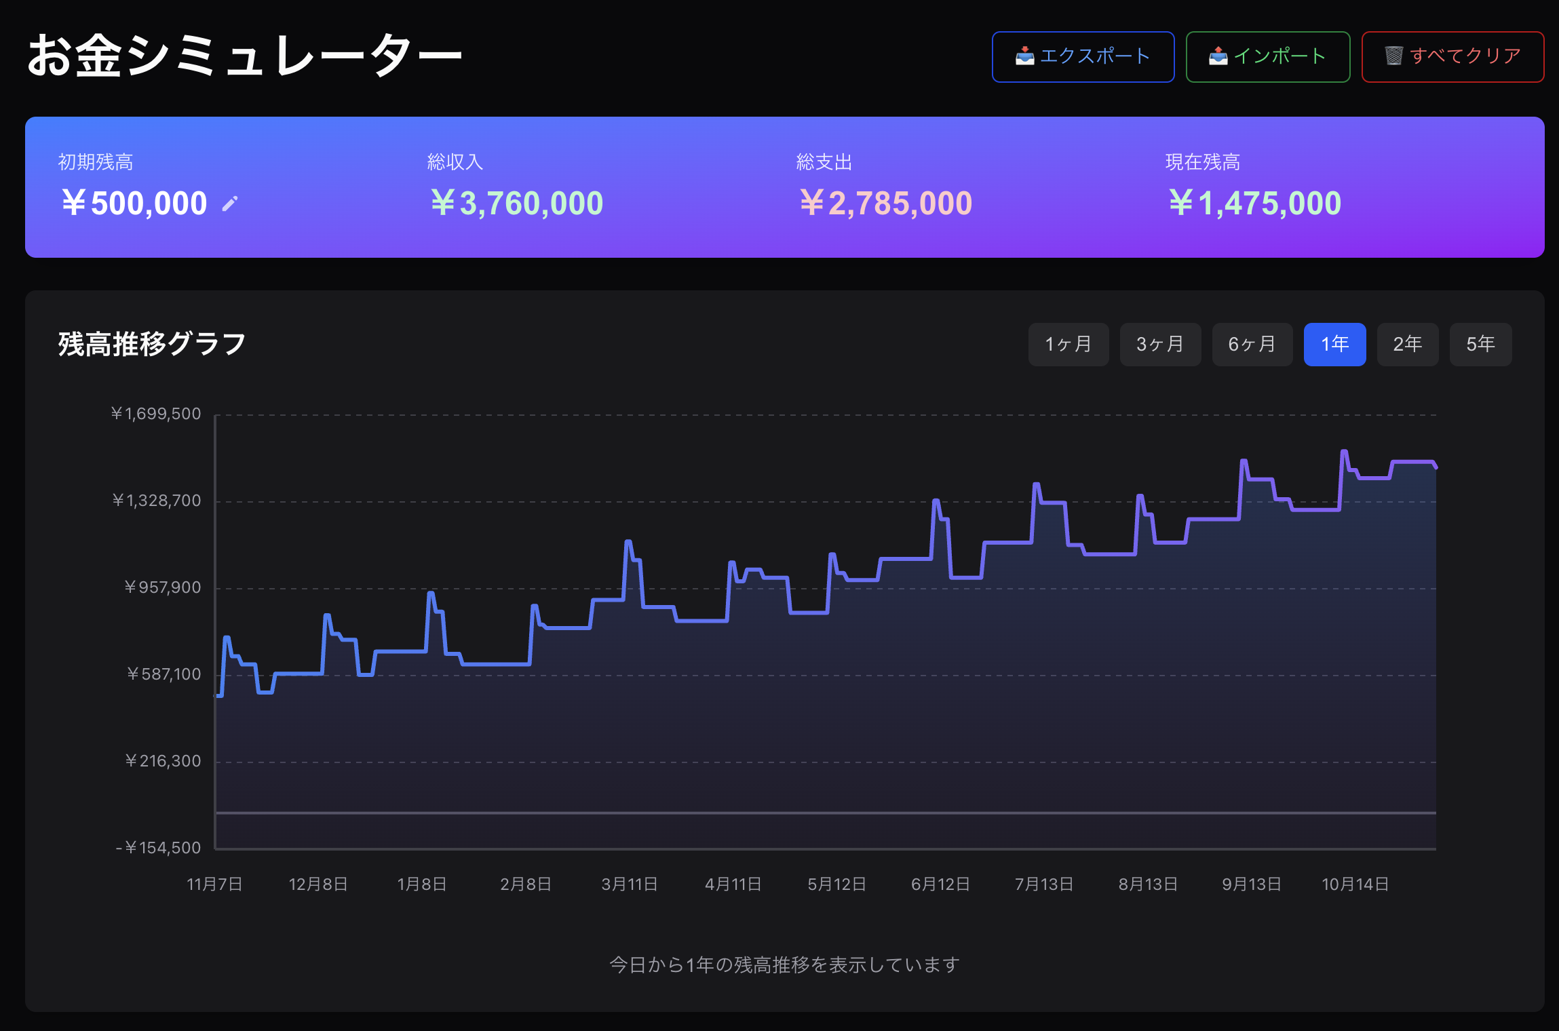Click the インポート import button

pos(1267,57)
